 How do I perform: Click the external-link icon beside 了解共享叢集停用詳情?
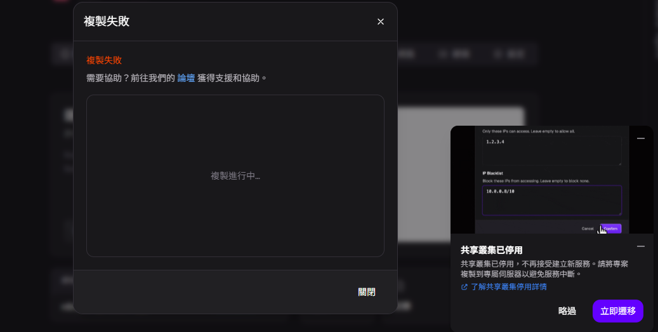[x=464, y=287]
